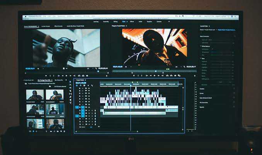Image resolution: width=262 pixels, height=155 pixels.
Task: Toggle Snap in the timeline header
Action: pos(80,86)
